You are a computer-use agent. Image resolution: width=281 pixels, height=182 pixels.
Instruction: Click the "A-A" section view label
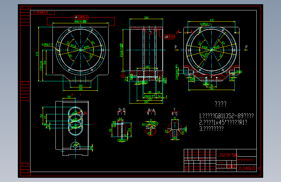151,110
